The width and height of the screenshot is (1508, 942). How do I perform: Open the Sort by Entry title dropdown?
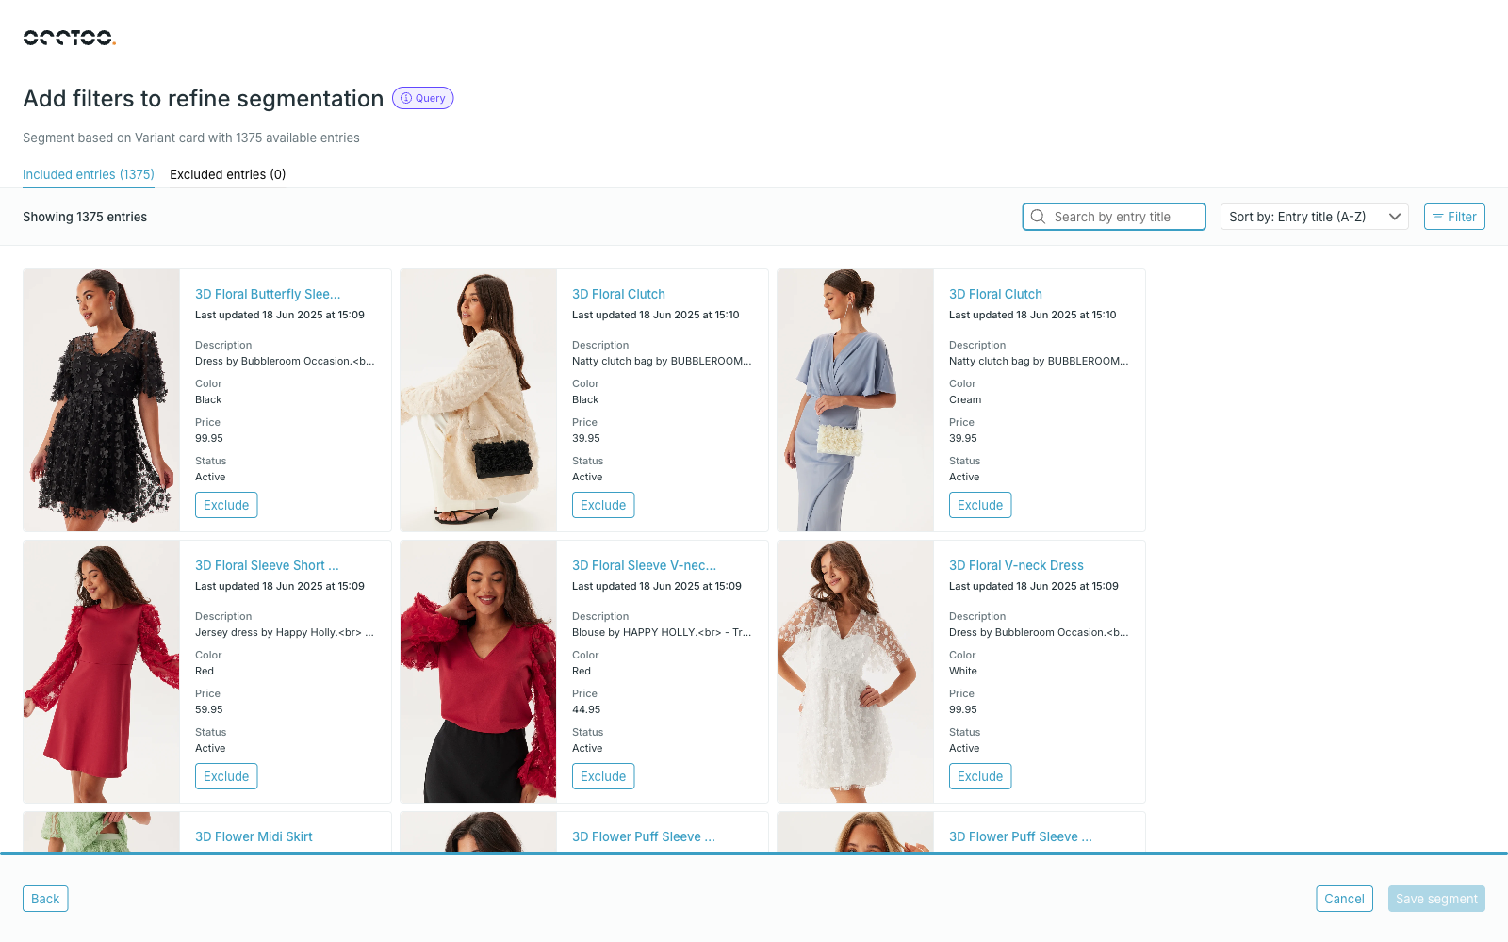1315,217
